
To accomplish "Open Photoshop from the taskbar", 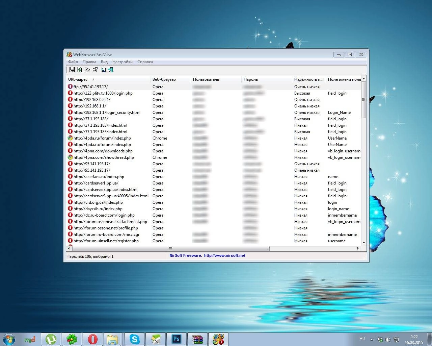I will tap(177, 339).
